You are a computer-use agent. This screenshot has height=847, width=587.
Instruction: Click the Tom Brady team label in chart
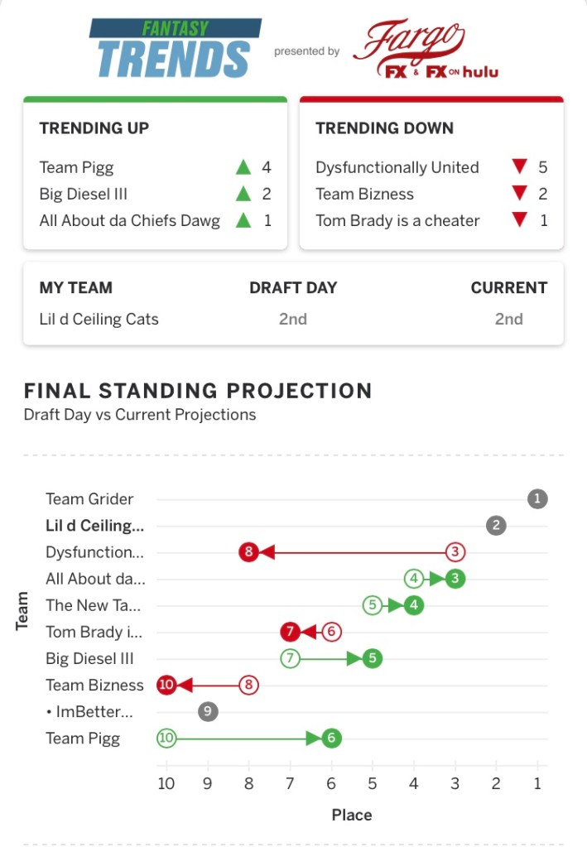[94, 632]
